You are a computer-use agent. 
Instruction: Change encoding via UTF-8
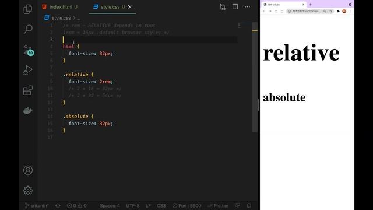coord(133,206)
